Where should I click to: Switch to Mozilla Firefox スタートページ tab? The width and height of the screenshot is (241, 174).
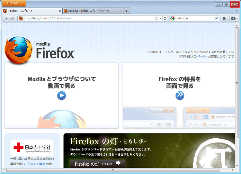pyautogui.click(x=93, y=11)
